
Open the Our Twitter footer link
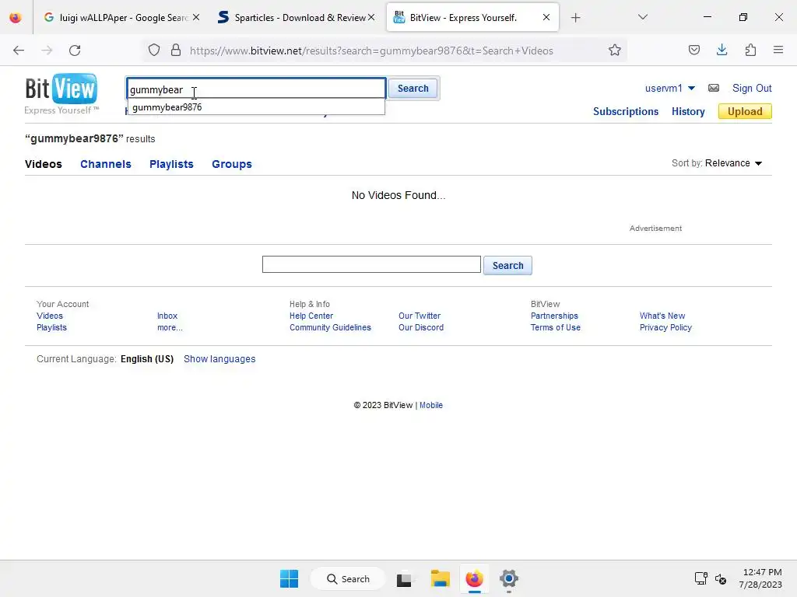tap(420, 316)
